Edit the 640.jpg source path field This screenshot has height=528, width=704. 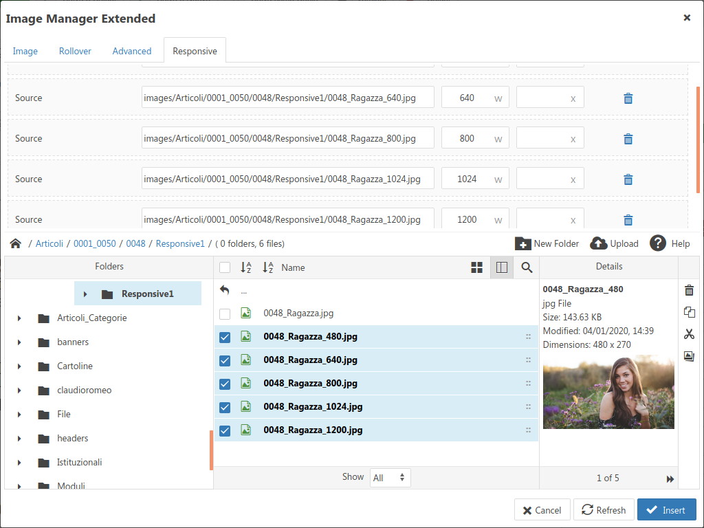click(288, 98)
